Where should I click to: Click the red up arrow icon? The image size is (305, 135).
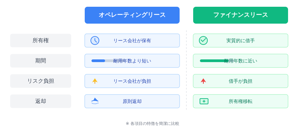pos(203,81)
